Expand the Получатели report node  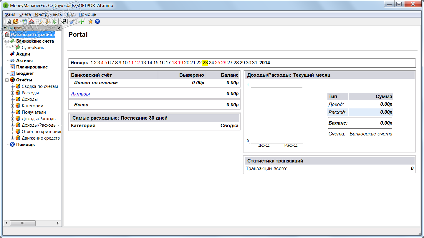pyautogui.click(x=12, y=112)
